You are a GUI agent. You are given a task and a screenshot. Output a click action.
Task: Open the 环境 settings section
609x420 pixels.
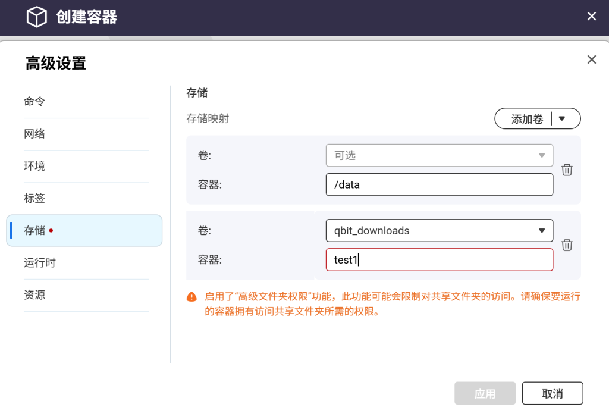[x=34, y=166]
